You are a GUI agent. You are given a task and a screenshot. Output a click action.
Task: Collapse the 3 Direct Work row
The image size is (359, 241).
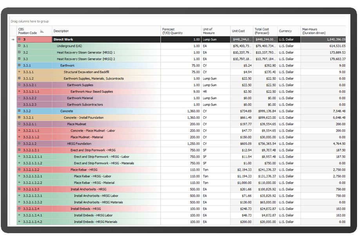(19, 39)
